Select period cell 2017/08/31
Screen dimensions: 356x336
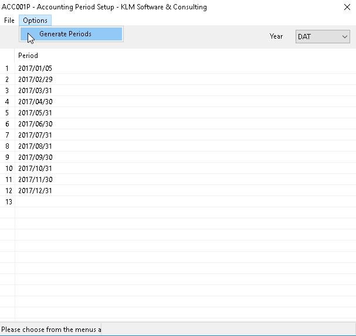coord(185,146)
